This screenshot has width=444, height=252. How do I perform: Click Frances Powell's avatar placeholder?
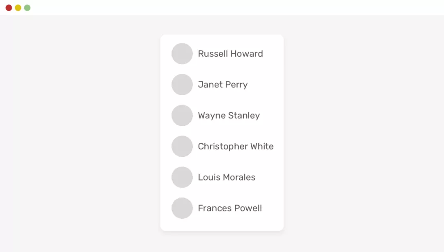[x=182, y=208]
